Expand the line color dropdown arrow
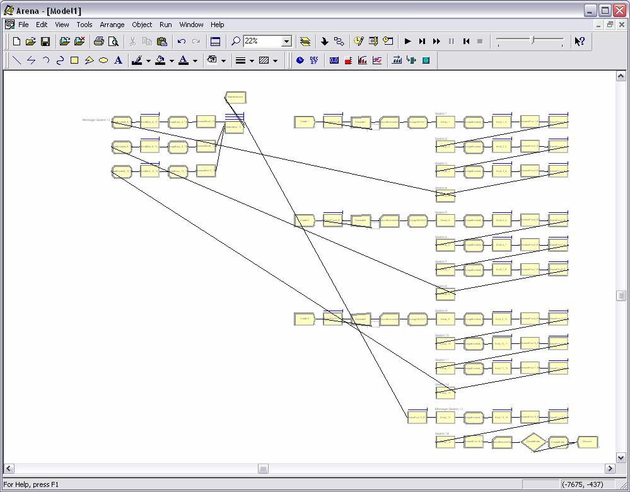Image resolution: width=630 pixels, height=492 pixels. 148,61
